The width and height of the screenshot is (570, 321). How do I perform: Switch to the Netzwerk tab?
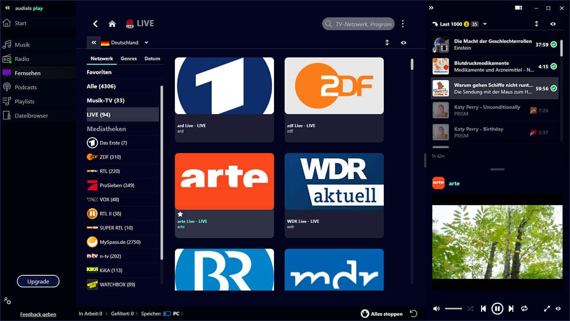click(x=102, y=58)
